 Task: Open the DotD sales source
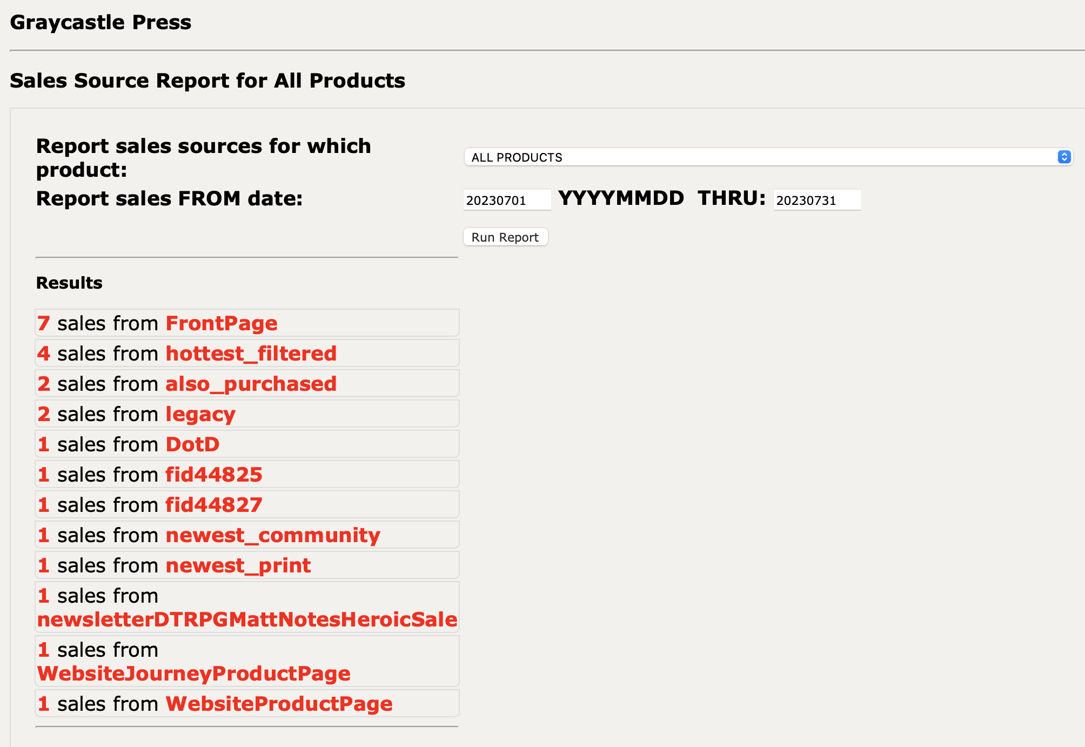click(x=192, y=444)
